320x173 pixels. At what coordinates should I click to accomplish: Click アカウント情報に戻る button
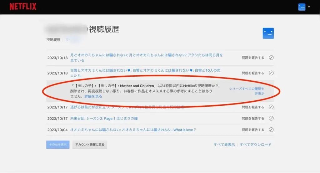(x=90, y=145)
